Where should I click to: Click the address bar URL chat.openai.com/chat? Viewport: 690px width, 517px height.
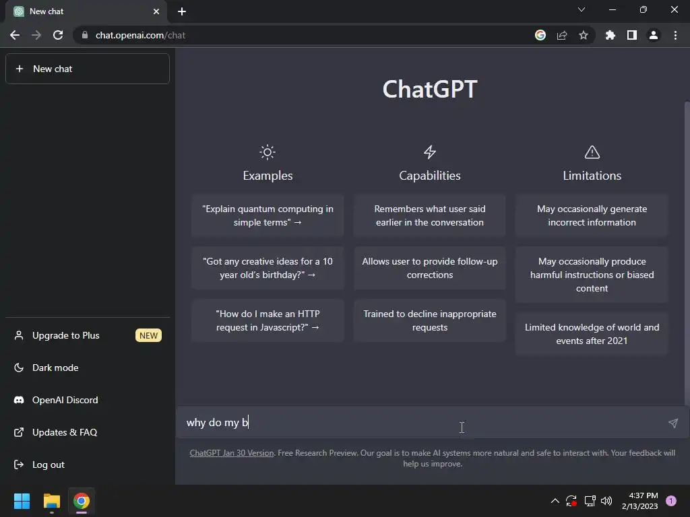point(140,35)
